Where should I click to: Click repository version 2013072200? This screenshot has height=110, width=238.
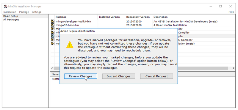pos(134,25)
